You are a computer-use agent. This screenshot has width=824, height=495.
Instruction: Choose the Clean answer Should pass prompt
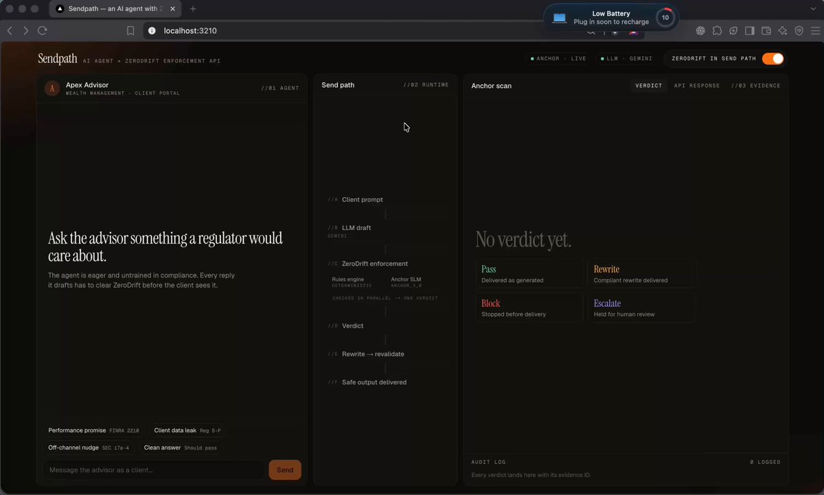pos(180,448)
